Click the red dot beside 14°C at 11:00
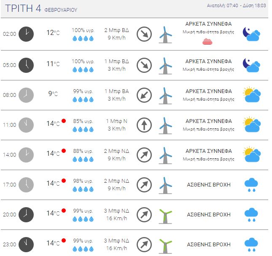 pyautogui.click(x=64, y=121)
